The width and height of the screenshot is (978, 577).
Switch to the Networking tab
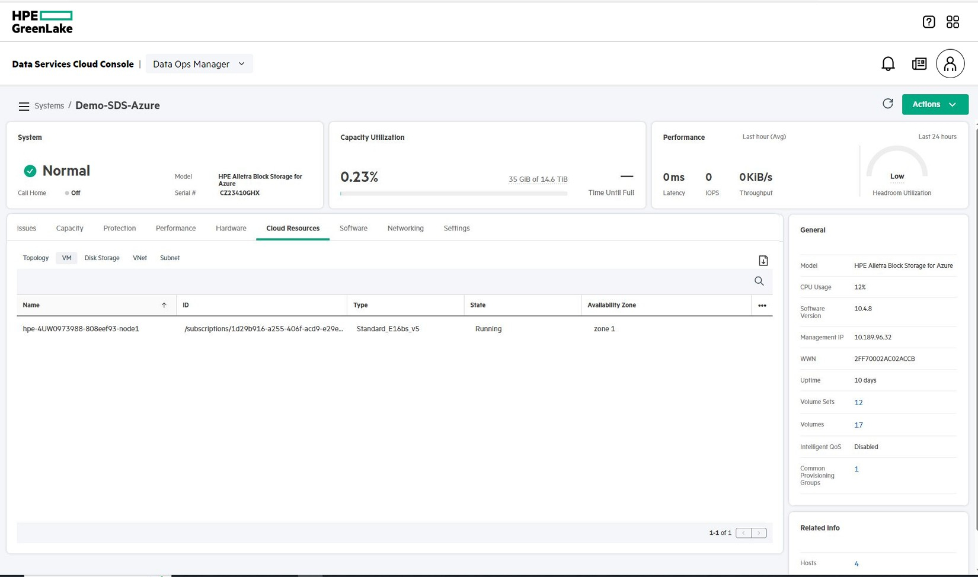(405, 228)
